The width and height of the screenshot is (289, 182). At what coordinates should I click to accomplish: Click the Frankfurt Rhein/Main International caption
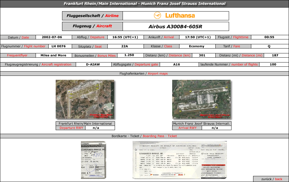[85, 123]
